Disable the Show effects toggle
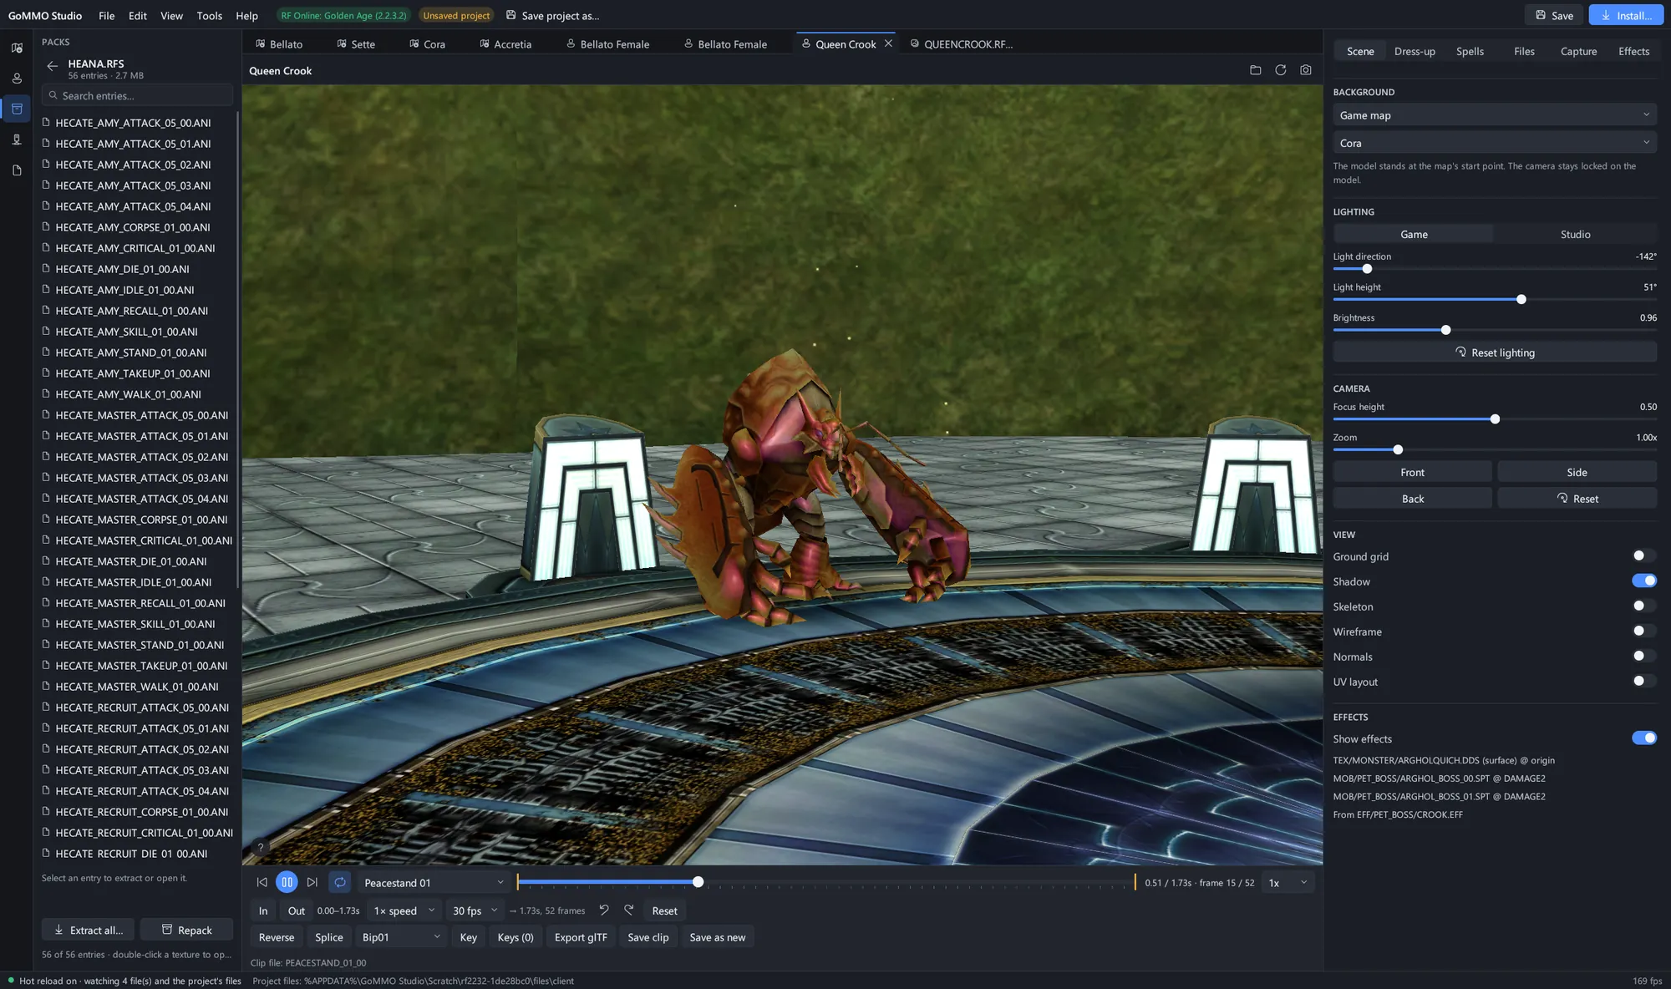Screen dimensions: 1671x989 [x=1643, y=738]
